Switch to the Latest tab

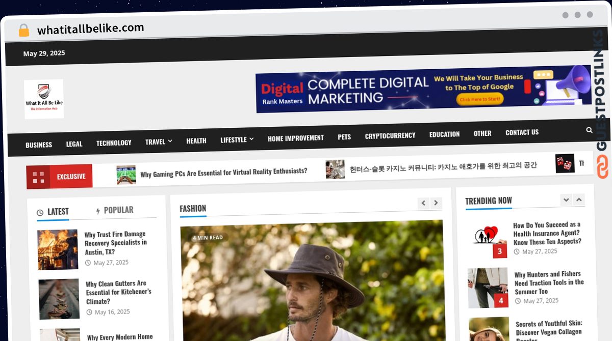pyautogui.click(x=53, y=212)
